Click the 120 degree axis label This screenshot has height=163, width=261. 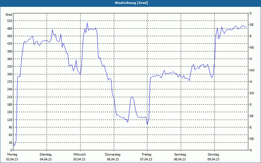pyautogui.click(x=10, y=120)
